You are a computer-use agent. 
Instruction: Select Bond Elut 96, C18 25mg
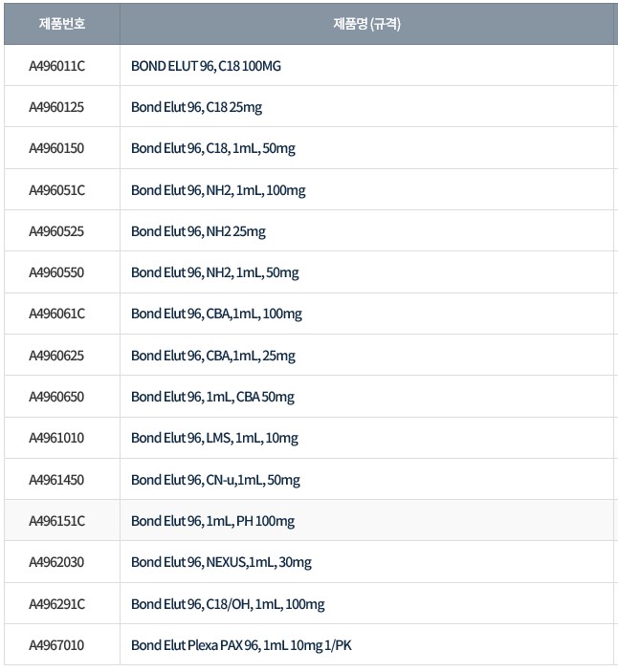(196, 107)
